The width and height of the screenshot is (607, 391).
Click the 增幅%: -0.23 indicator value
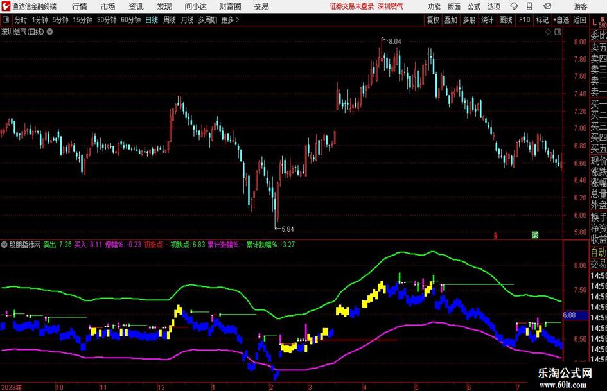[x=123, y=244]
